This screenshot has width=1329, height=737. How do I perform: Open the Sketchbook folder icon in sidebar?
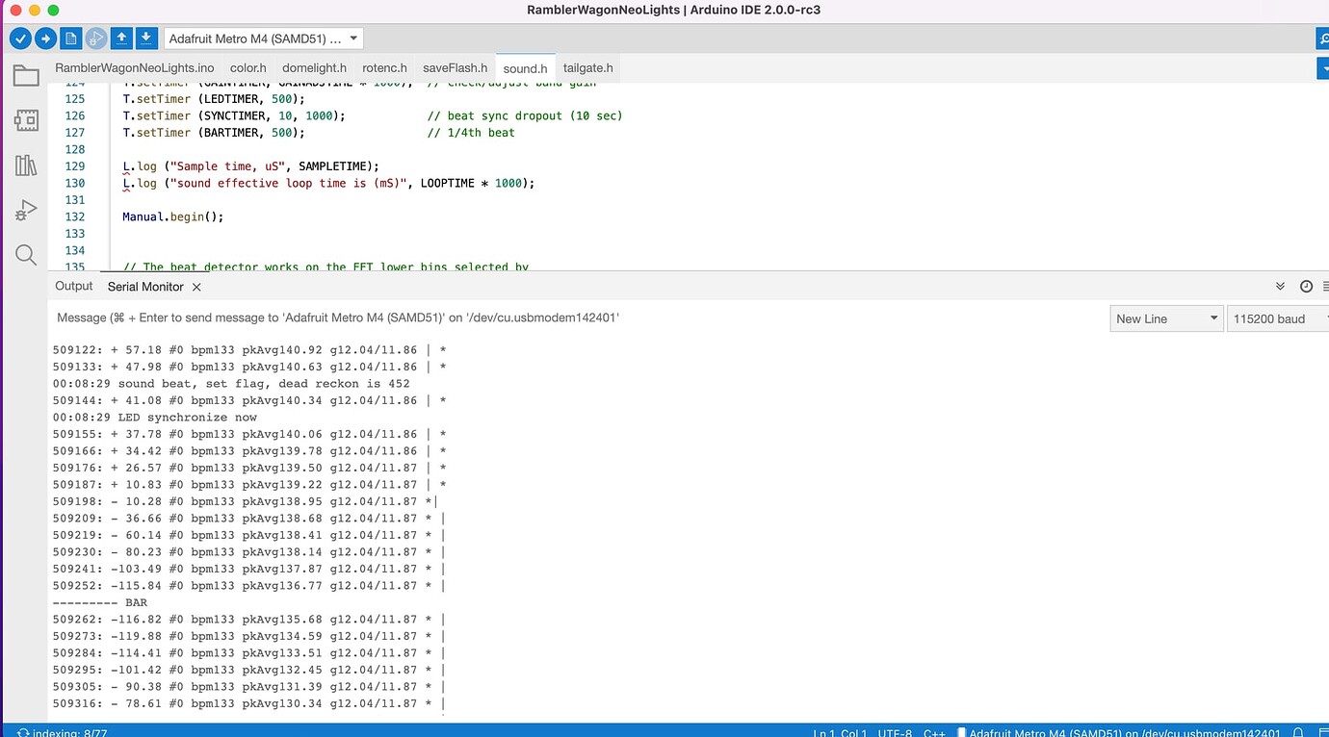[26, 75]
